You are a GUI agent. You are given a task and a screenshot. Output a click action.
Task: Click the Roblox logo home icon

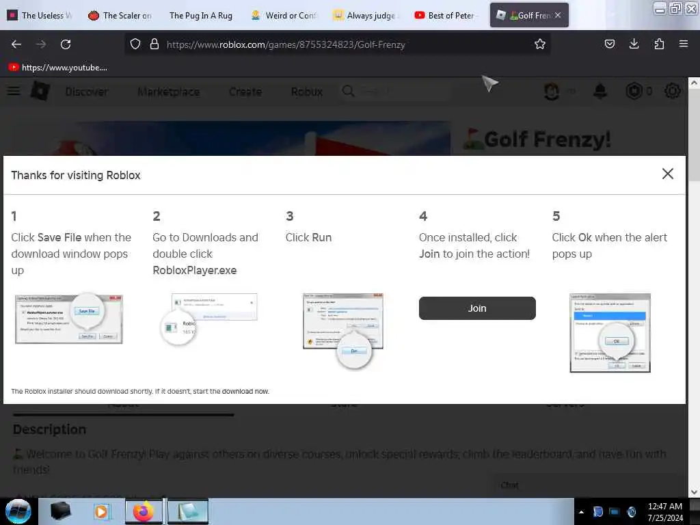[x=40, y=91]
